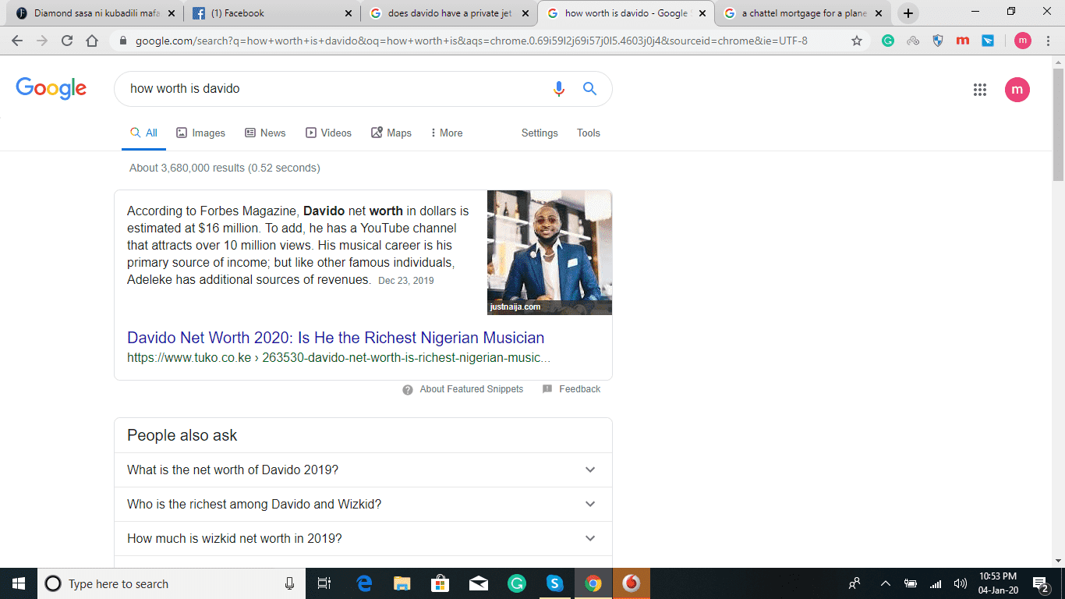The width and height of the screenshot is (1065, 599).
Task: Send snippet Feedback
Action: pyautogui.click(x=571, y=389)
